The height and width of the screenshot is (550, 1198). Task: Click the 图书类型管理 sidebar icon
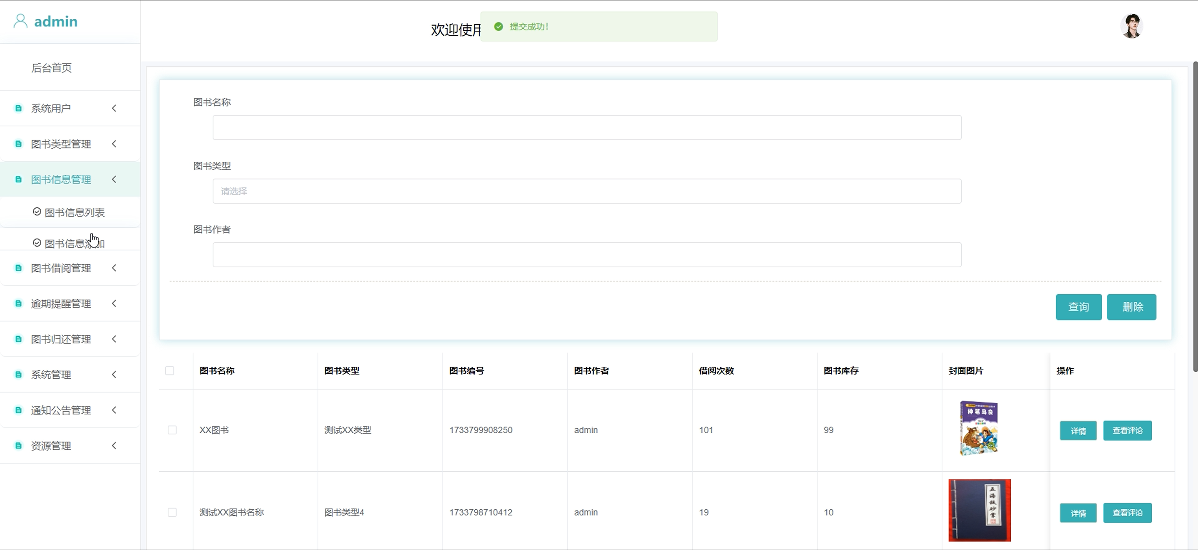[19, 144]
